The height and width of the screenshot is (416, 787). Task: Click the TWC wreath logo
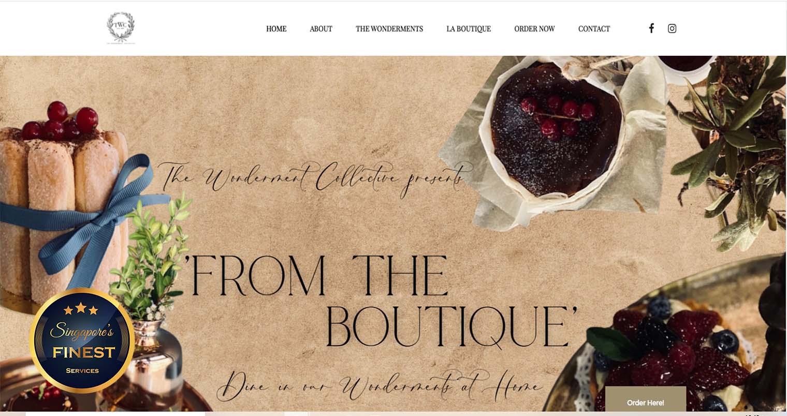(121, 28)
